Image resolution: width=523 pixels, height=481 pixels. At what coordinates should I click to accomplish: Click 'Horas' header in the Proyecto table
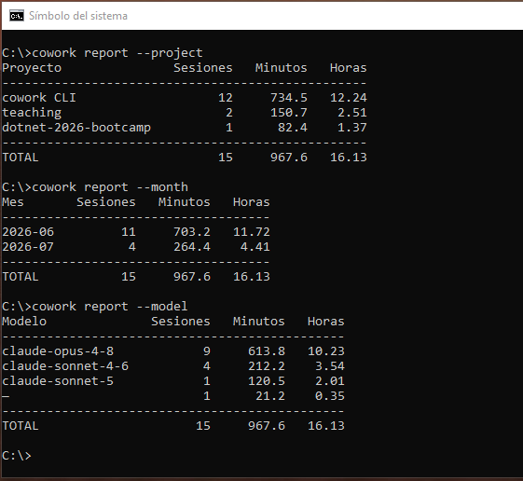click(349, 68)
